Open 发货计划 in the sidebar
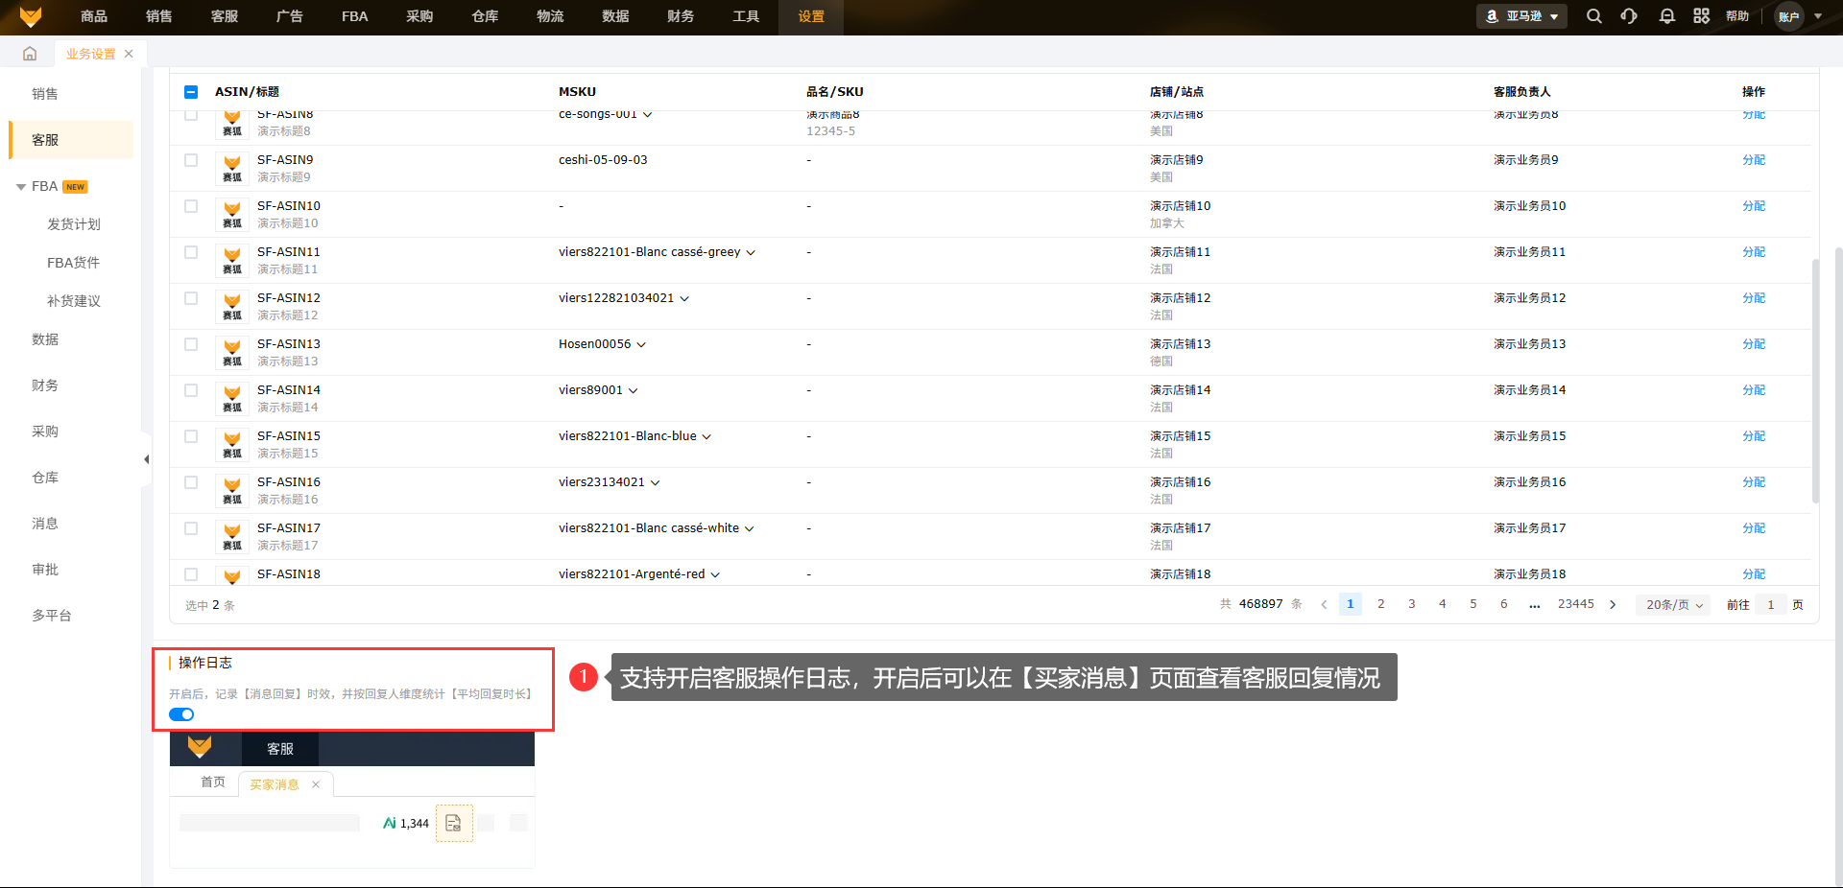Image resolution: width=1843 pixels, height=888 pixels. point(74,224)
